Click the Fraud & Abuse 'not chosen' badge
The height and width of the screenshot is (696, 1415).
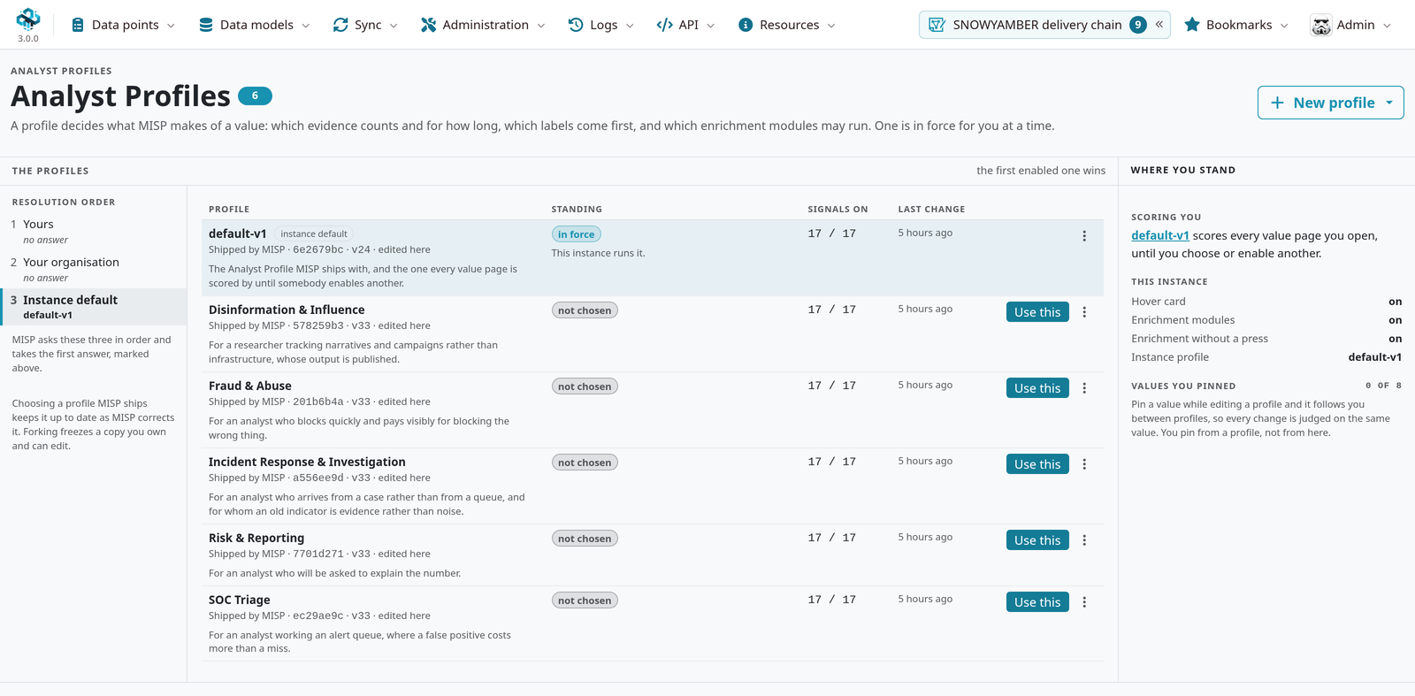point(585,386)
